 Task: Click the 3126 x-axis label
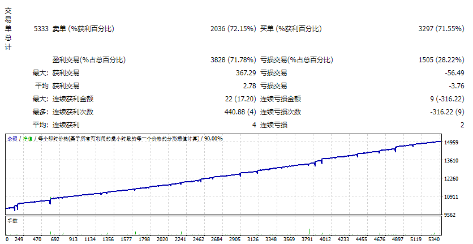tap(252, 239)
